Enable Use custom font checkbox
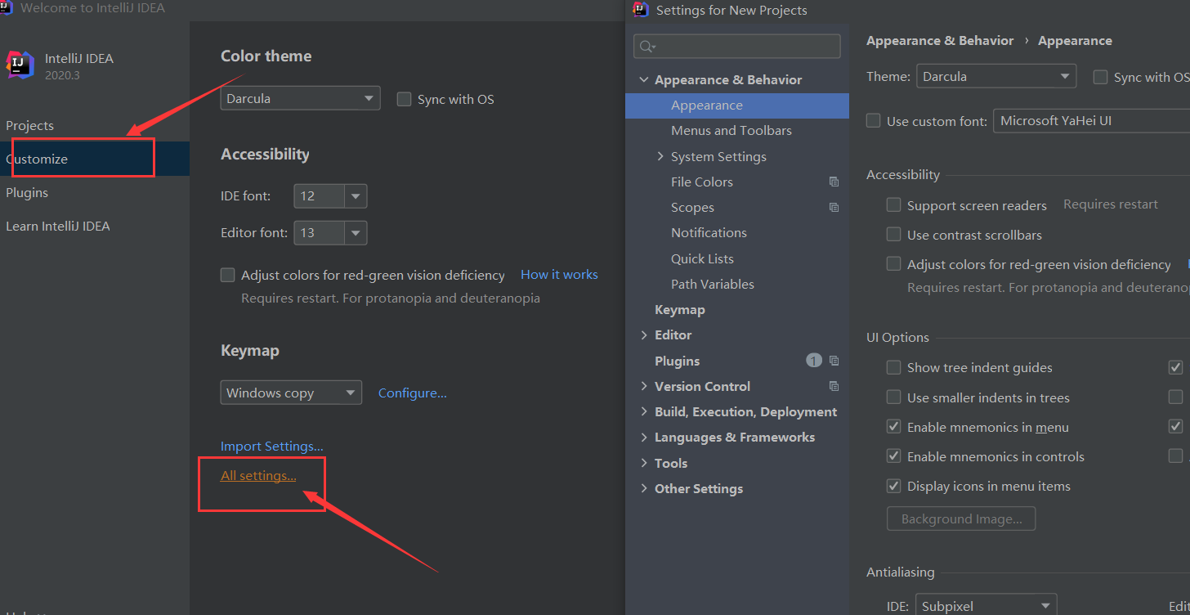Viewport: 1190px width, 615px height. click(x=874, y=121)
